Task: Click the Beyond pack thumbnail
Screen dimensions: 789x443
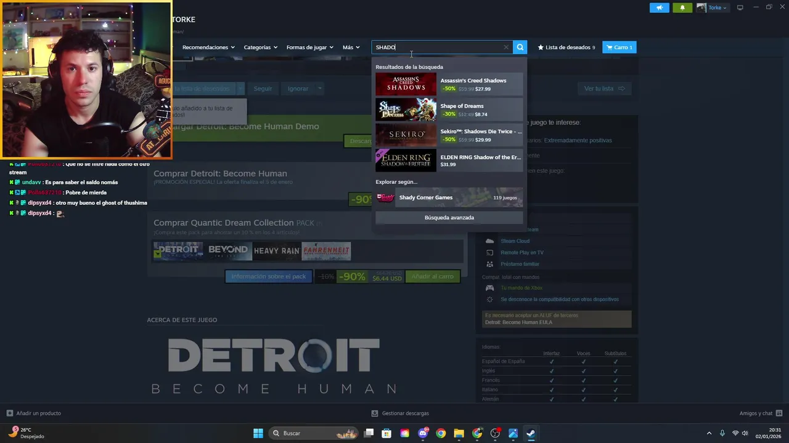Action: coord(227,251)
